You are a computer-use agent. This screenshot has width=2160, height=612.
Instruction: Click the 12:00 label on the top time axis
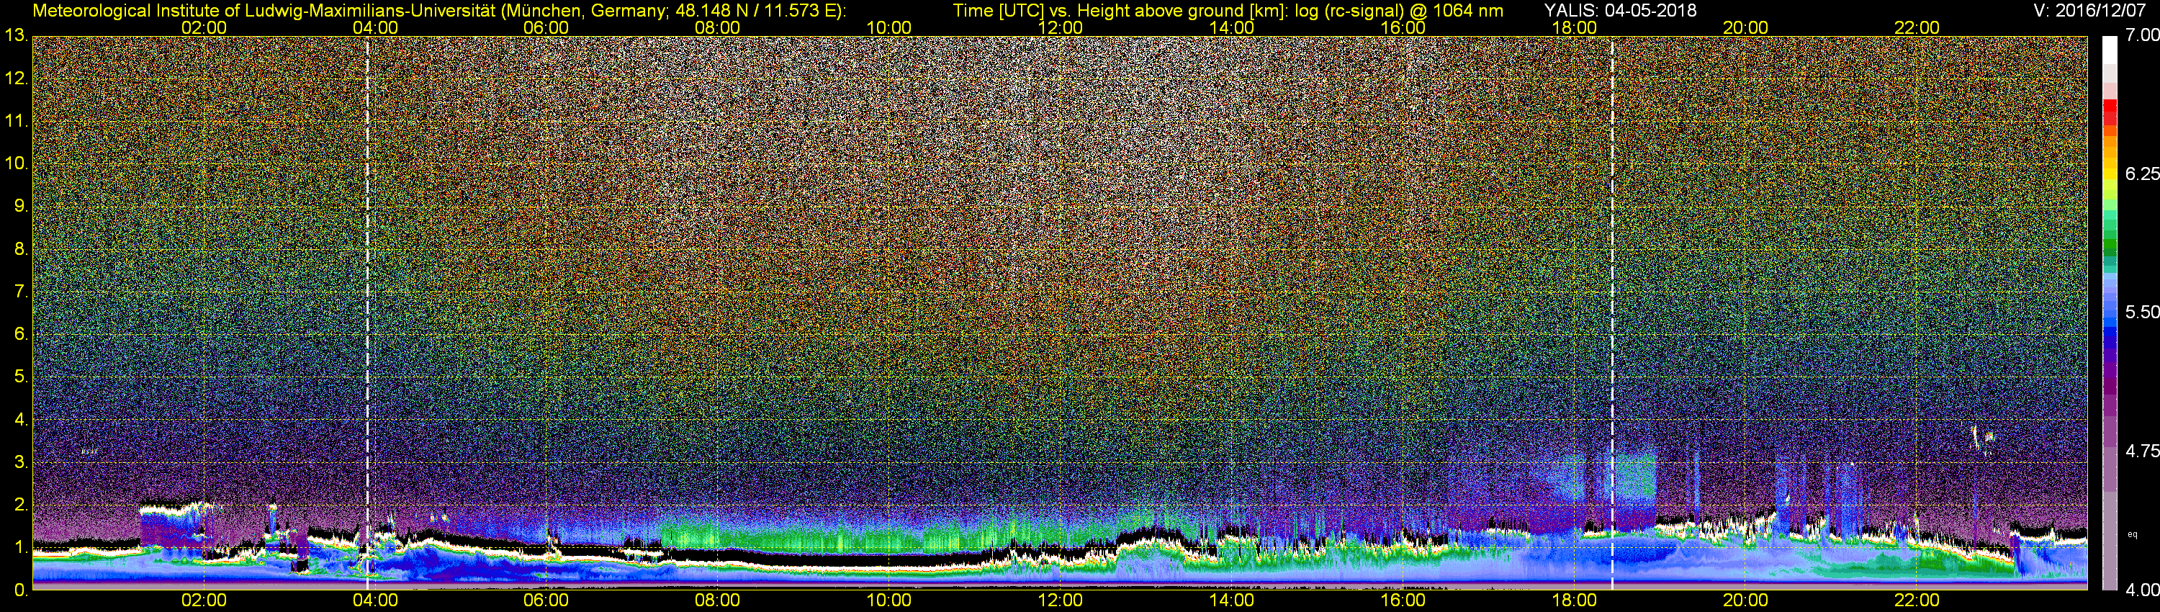tap(1060, 27)
